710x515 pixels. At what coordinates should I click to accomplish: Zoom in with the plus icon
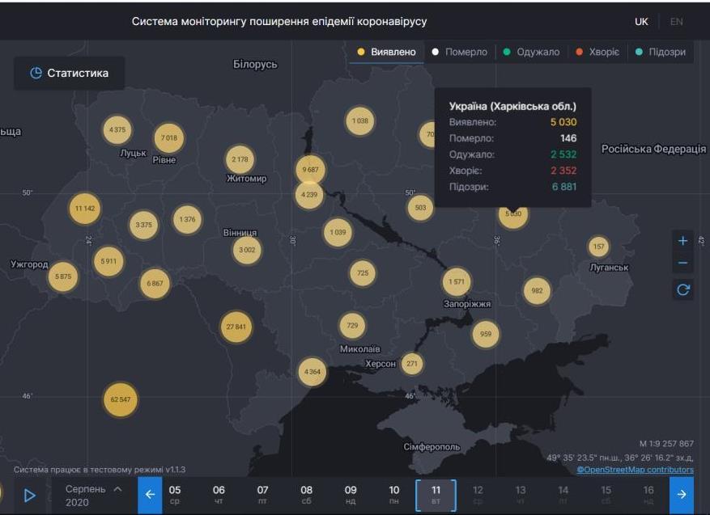[682, 241]
